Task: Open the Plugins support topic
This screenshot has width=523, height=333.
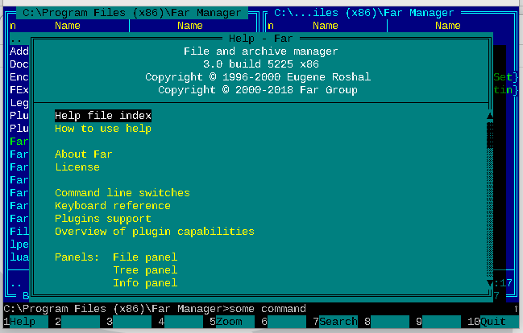Action: click(x=103, y=219)
